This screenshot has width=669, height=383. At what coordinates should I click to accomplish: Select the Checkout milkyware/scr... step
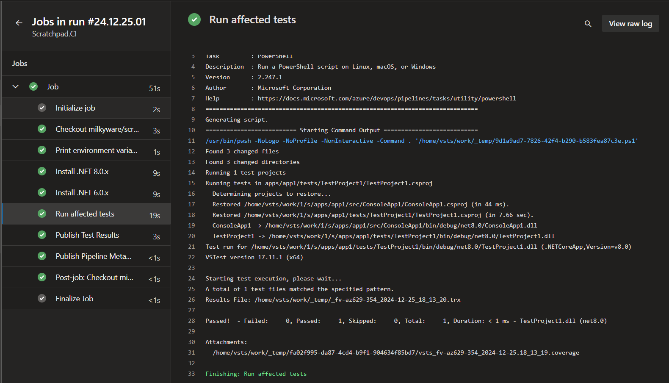point(86,129)
